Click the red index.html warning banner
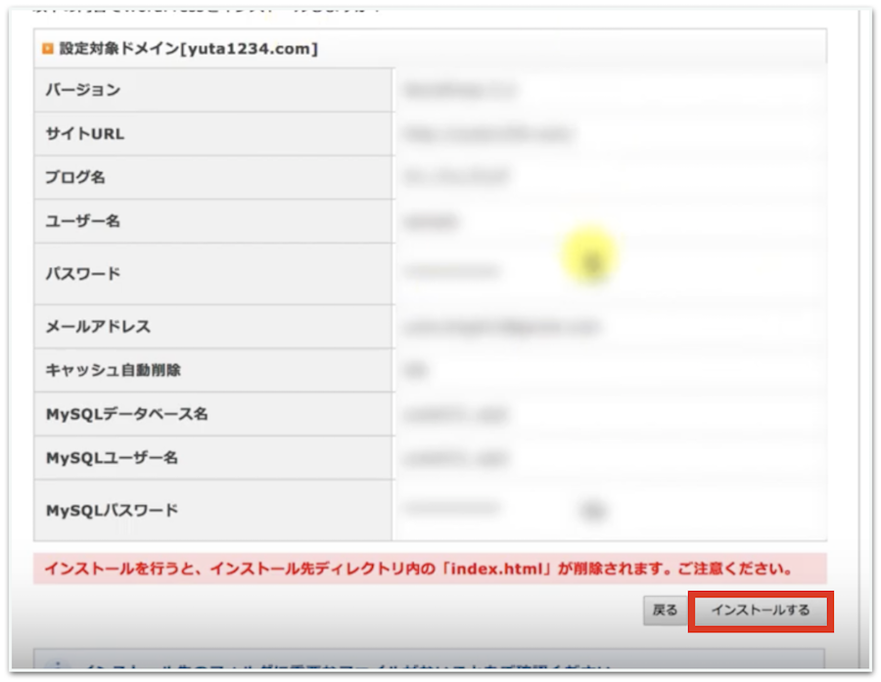The height and width of the screenshot is (682, 881). coord(429,568)
